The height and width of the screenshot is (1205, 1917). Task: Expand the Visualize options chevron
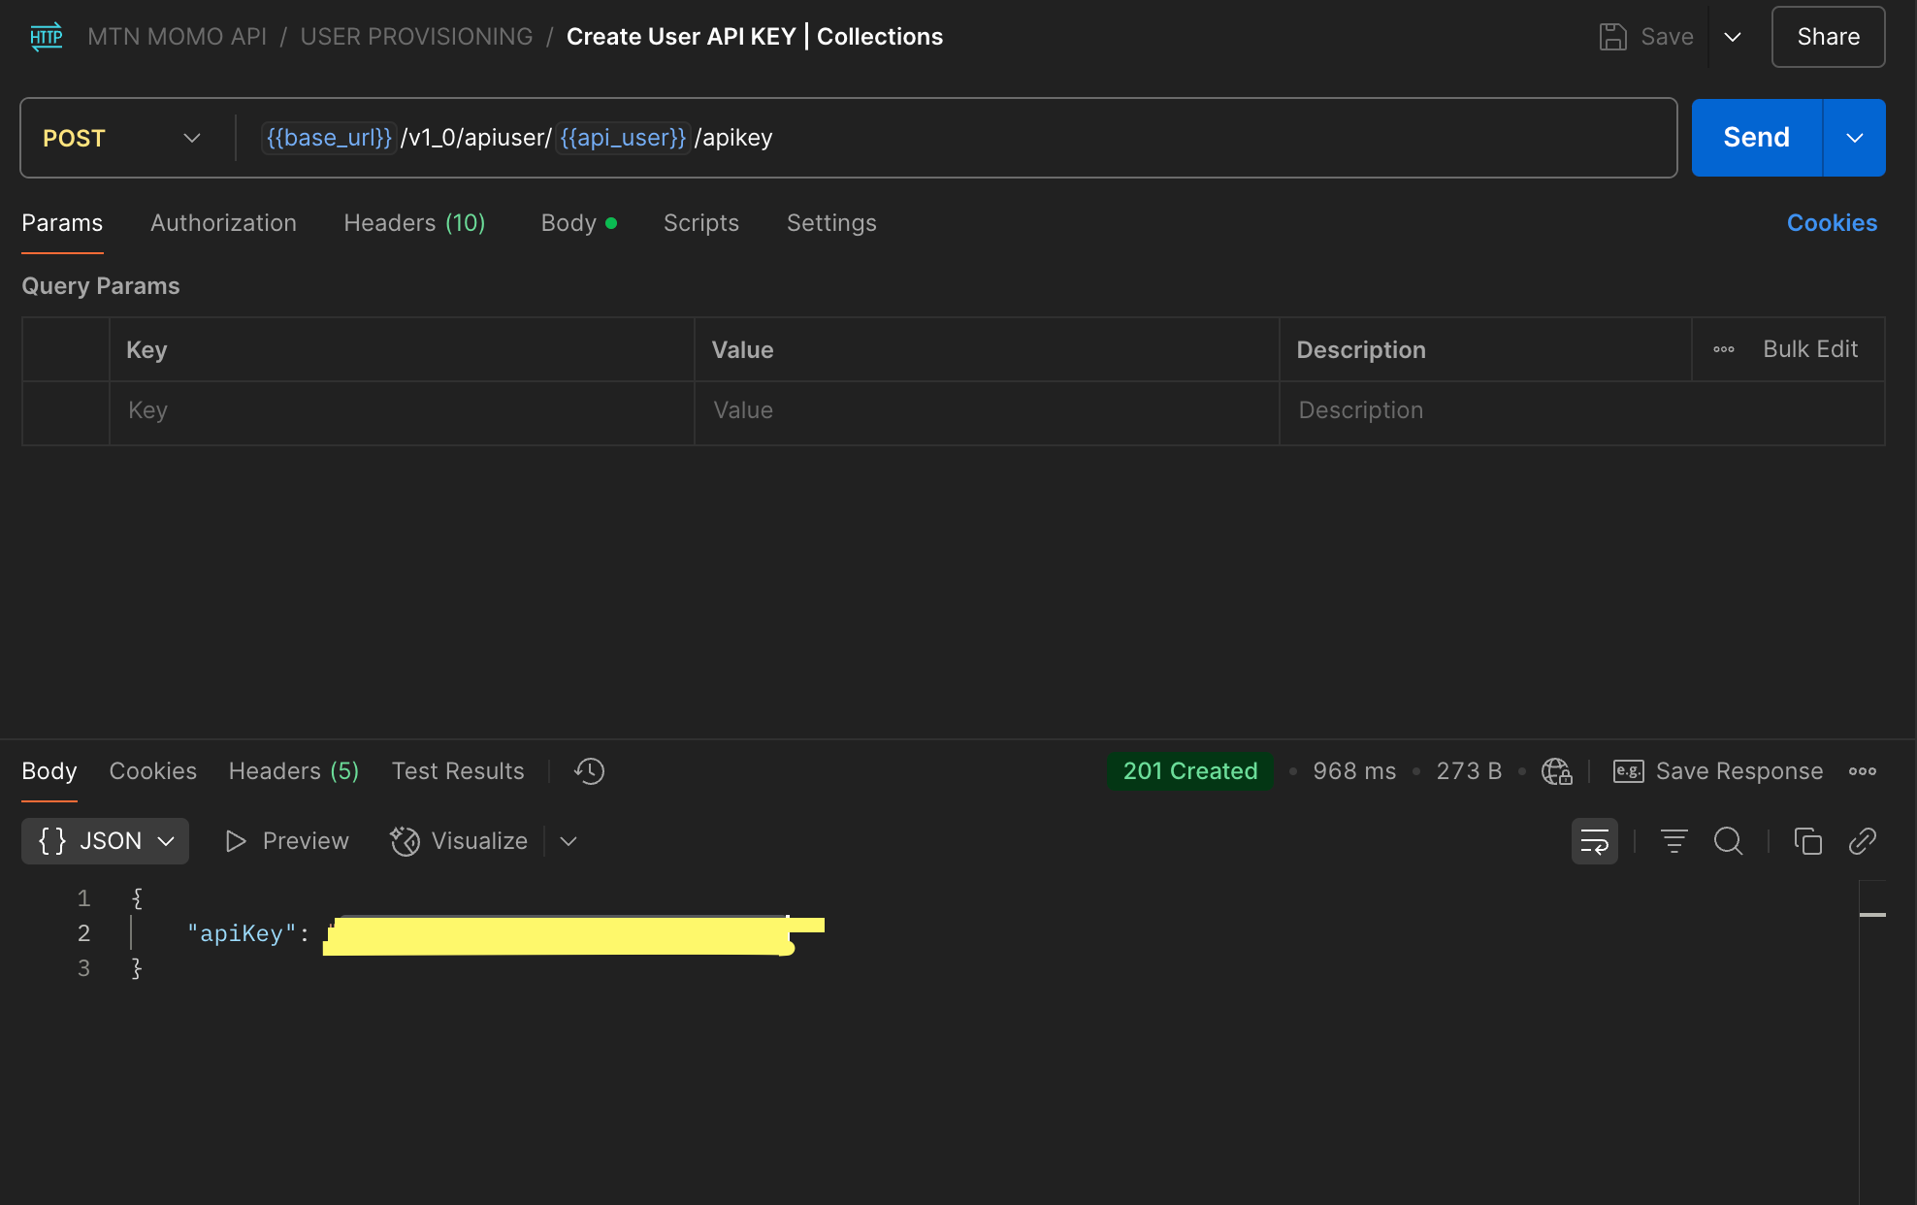coord(569,841)
